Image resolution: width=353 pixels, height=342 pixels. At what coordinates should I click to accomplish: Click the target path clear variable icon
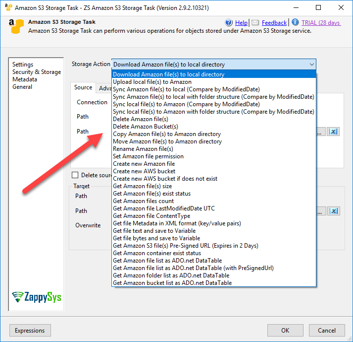(334, 211)
